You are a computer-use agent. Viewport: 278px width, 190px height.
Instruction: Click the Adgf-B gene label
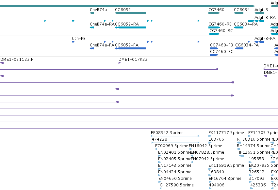click(x=261, y=10)
